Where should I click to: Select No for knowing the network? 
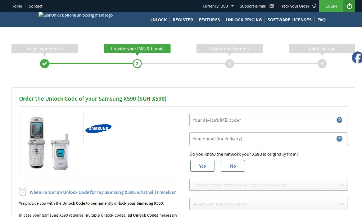[x=233, y=166]
